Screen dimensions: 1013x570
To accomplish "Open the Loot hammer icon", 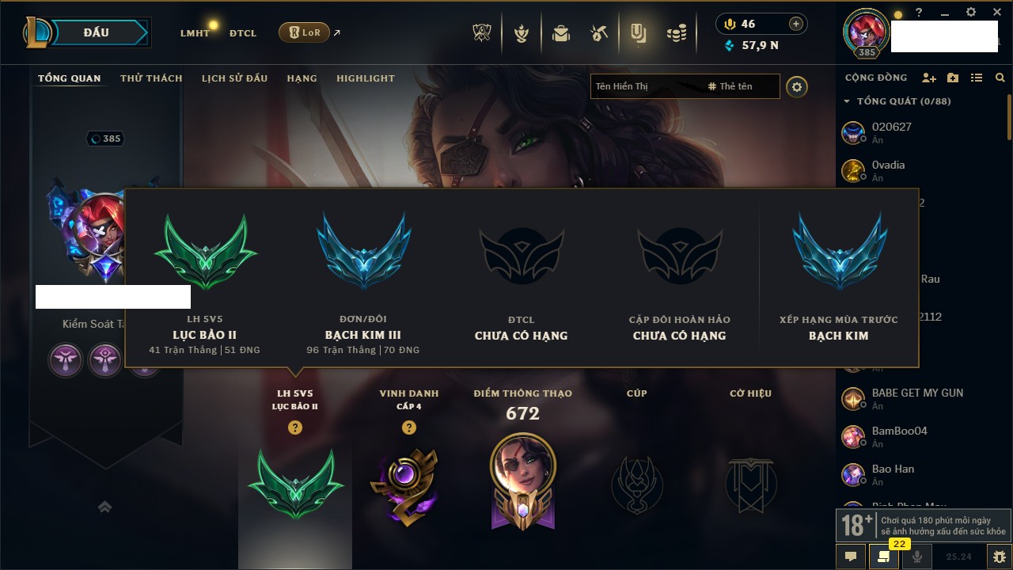I will (599, 33).
